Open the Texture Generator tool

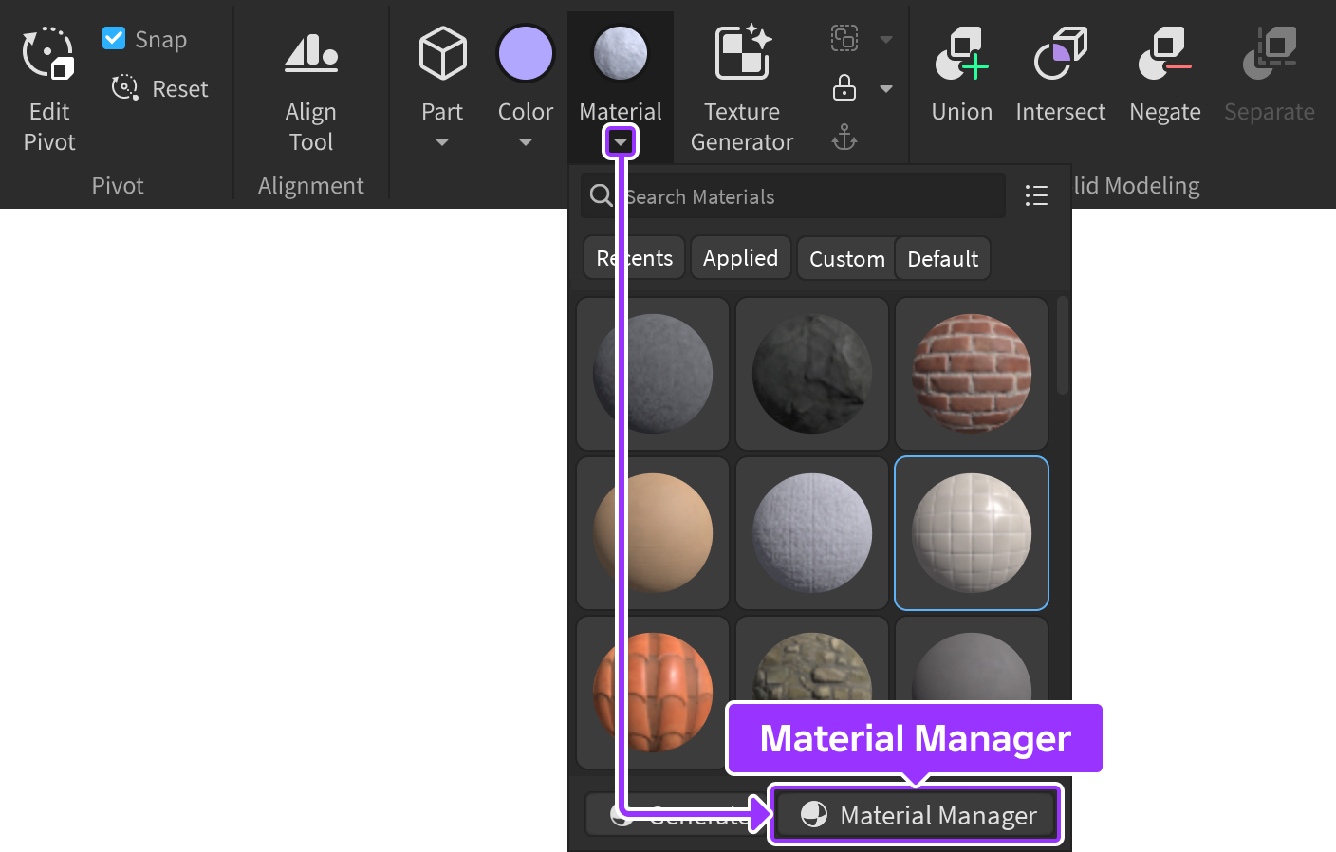pyautogui.click(x=742, y=54)
